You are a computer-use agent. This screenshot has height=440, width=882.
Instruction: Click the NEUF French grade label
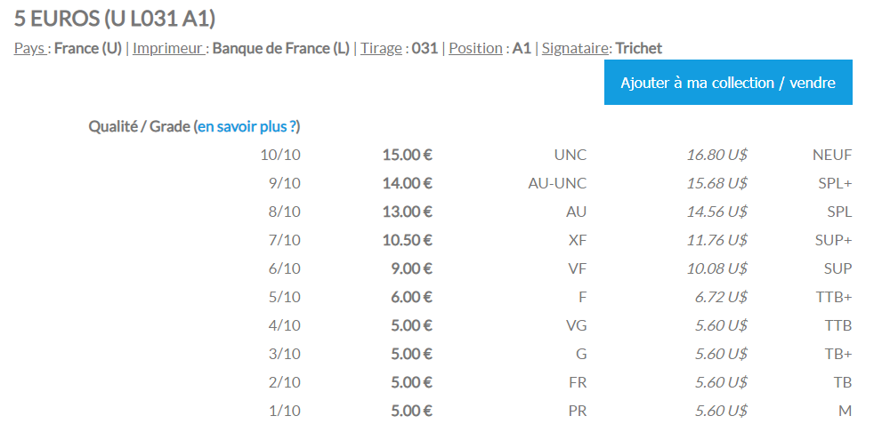coord(832,155)
